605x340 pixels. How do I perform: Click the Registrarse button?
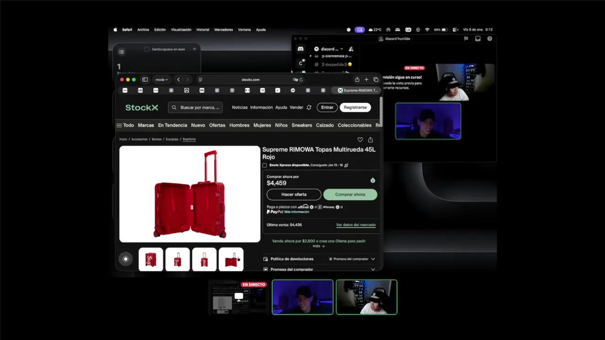click(355, 108)
